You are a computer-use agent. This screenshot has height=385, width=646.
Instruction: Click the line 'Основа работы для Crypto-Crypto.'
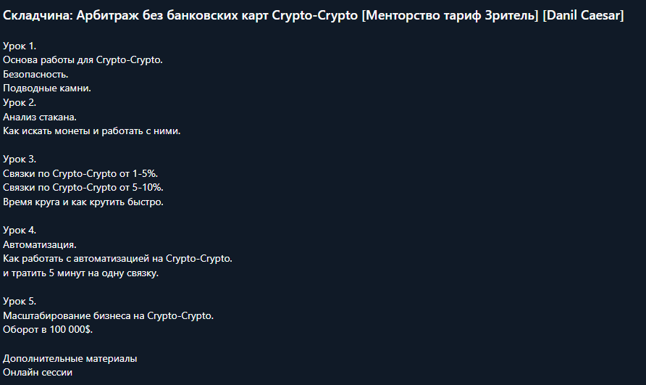(83, 59)
